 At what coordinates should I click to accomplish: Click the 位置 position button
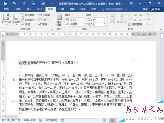point(113,20)
